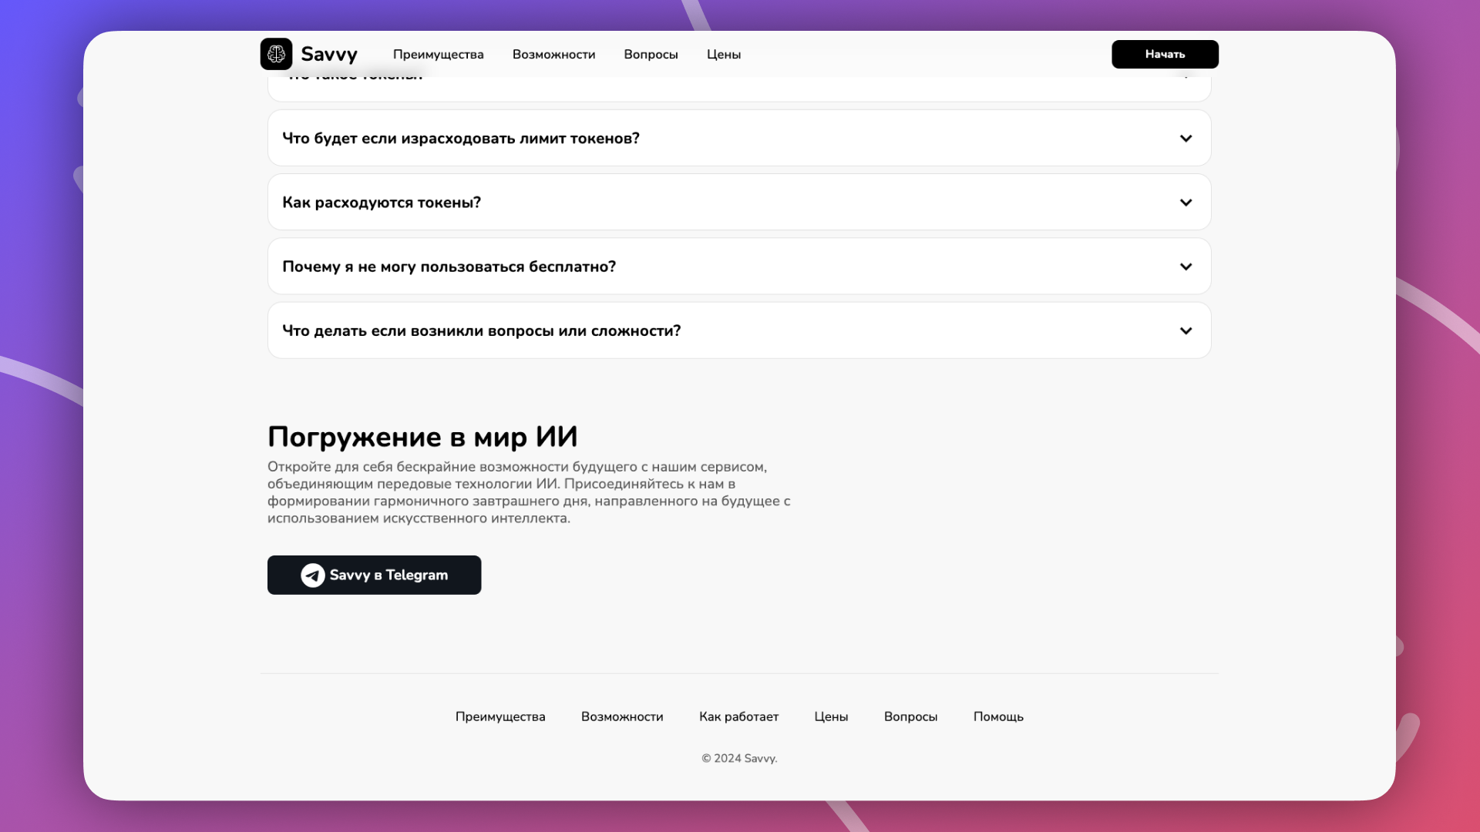
Task: Click the 'Savvy' brand name text
Action: click(x=328, y=55)
